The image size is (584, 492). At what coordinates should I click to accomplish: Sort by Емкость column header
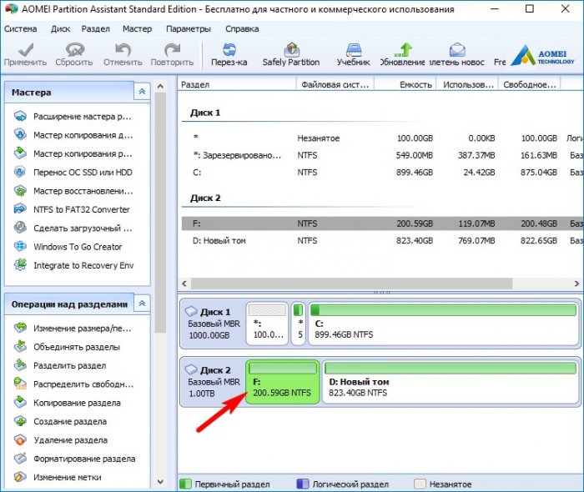pos(405,84)
